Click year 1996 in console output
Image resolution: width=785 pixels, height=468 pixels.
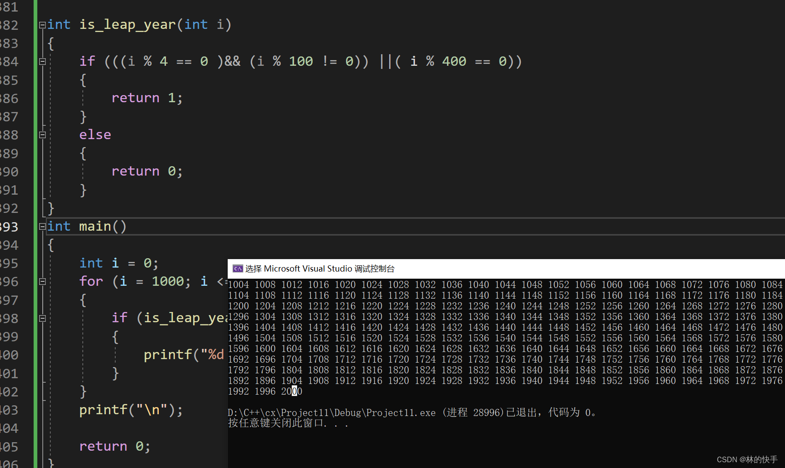[265, 391]
